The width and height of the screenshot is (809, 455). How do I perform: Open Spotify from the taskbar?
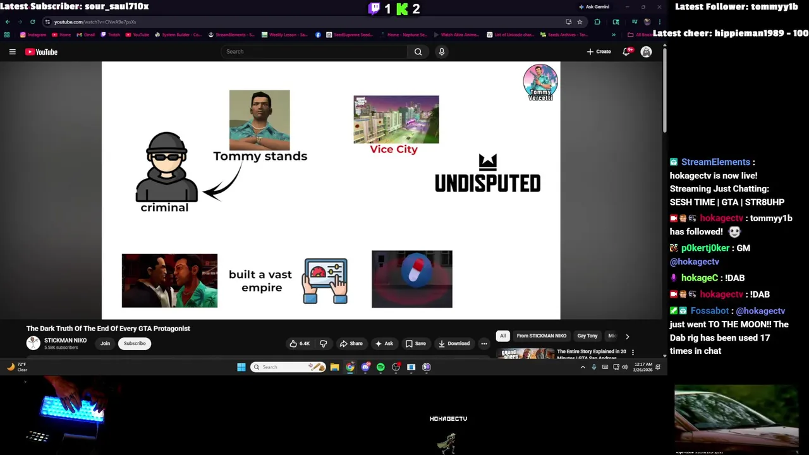[x=380, y=367]
